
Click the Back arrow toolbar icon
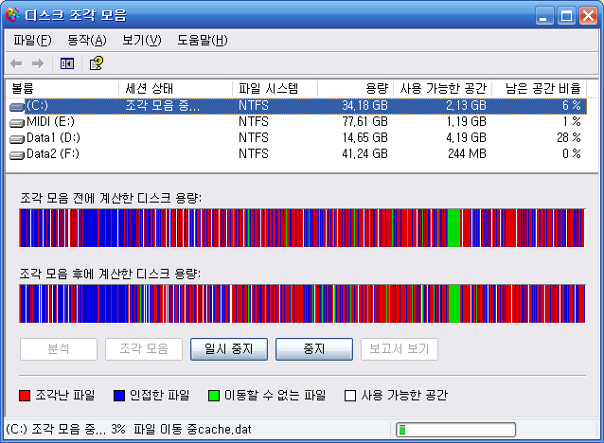point(16,63)
